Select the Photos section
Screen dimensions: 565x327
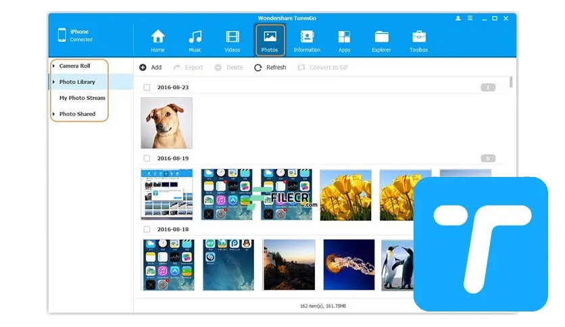point(270,40)
